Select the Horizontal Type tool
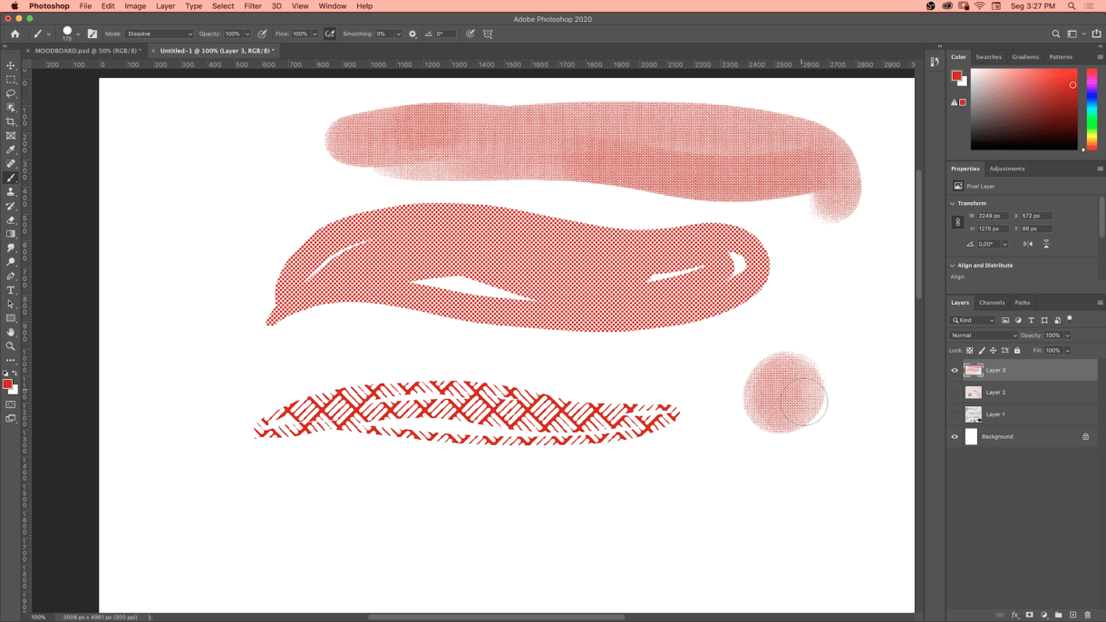The height and width of the screenshot is (622, 1106). click(11, 290)
